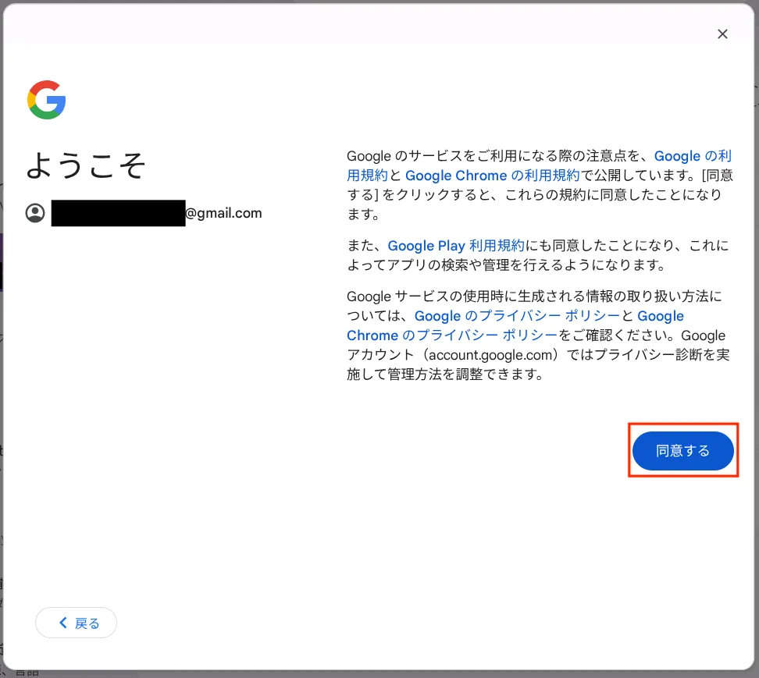Image resolution: width=759 pixels, height=678 pixels.
Task: Go back with the 戻る button
Action: pos(76,623)
